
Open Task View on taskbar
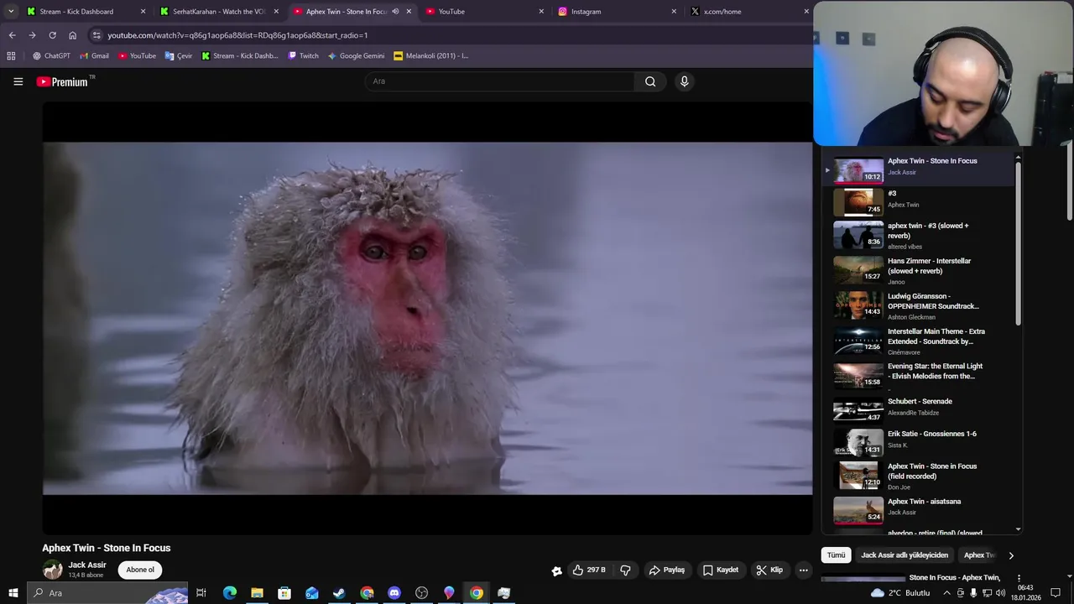[x=201, y=593]
